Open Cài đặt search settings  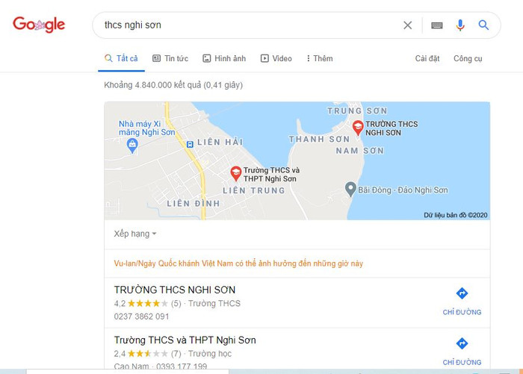click(427, 58)
